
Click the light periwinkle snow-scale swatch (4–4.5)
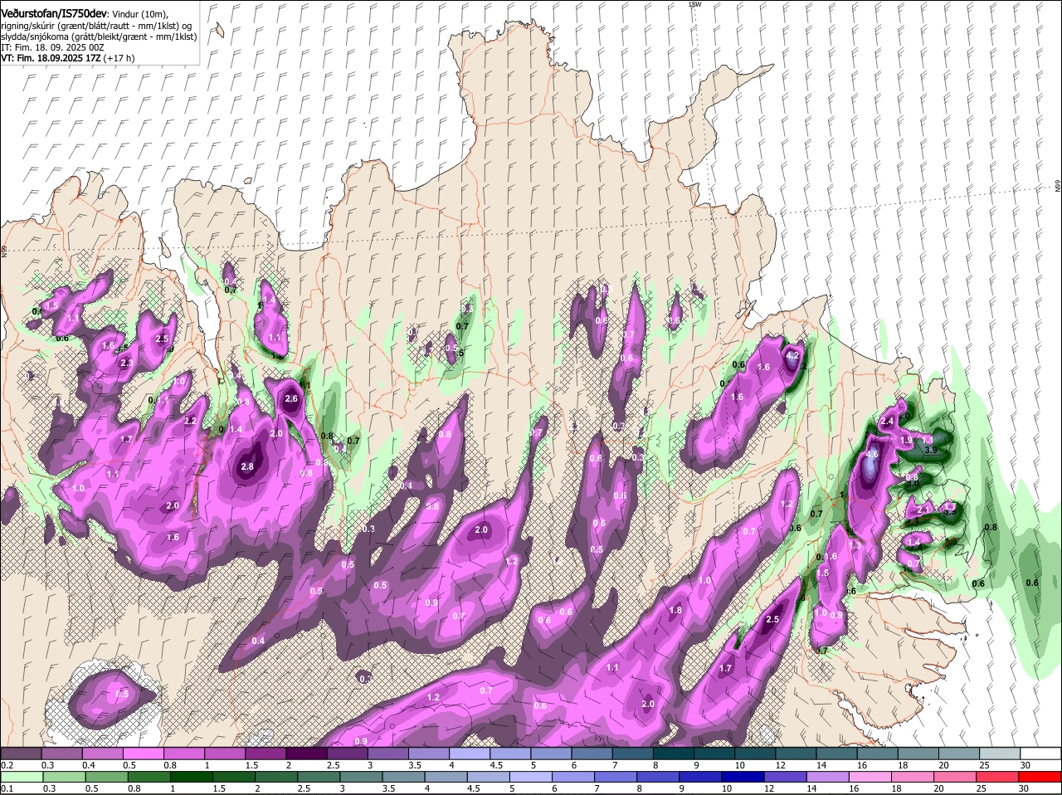point(470,753)
